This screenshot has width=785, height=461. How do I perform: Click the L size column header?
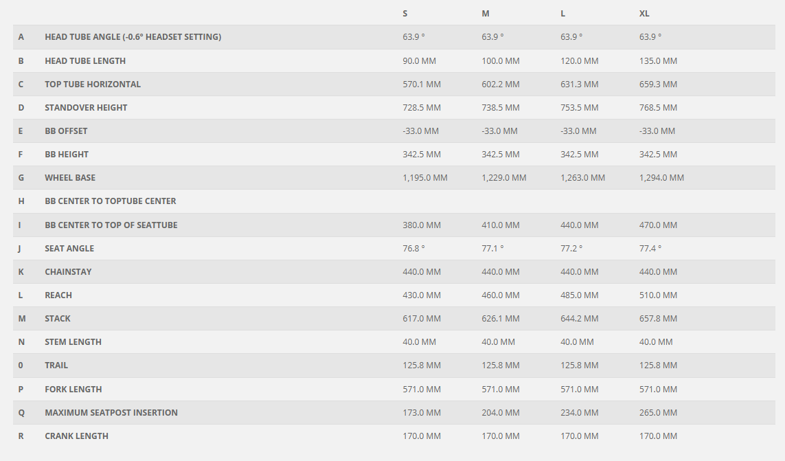tap(563, 14)
